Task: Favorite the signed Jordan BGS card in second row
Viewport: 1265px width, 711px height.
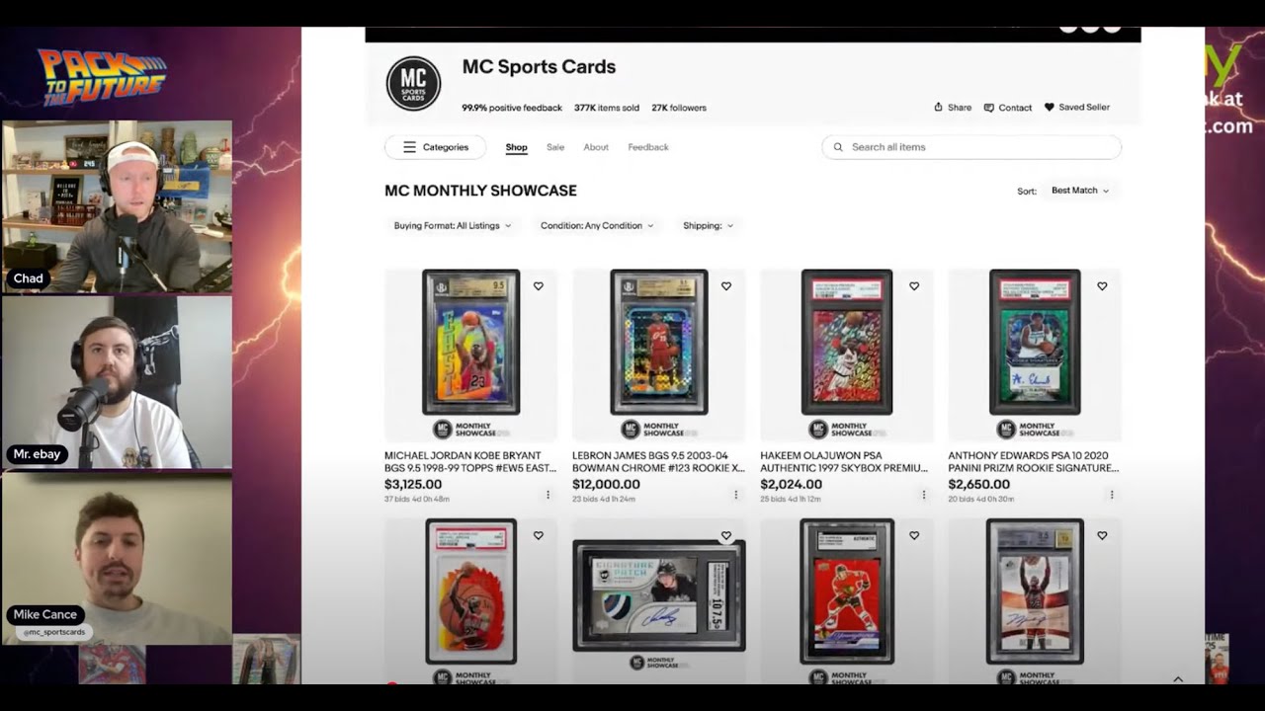Action: (x=1102, y=535)
